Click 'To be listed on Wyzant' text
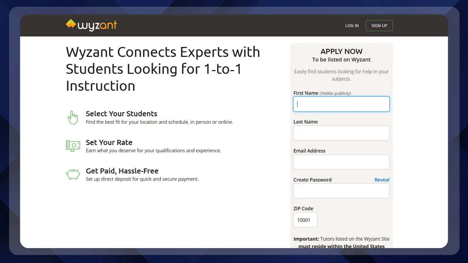Screen dimensions: 468x263 341,60
